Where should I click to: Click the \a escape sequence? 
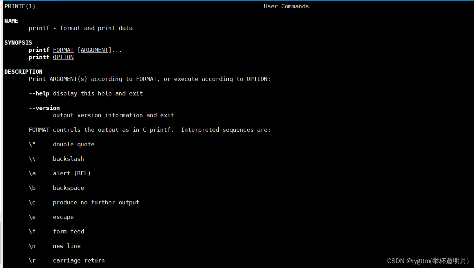32,173
